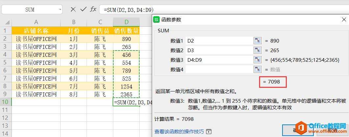This screenshot has width=349, height=137.
Task: Select row 10 header
Action: pos(6,102)
